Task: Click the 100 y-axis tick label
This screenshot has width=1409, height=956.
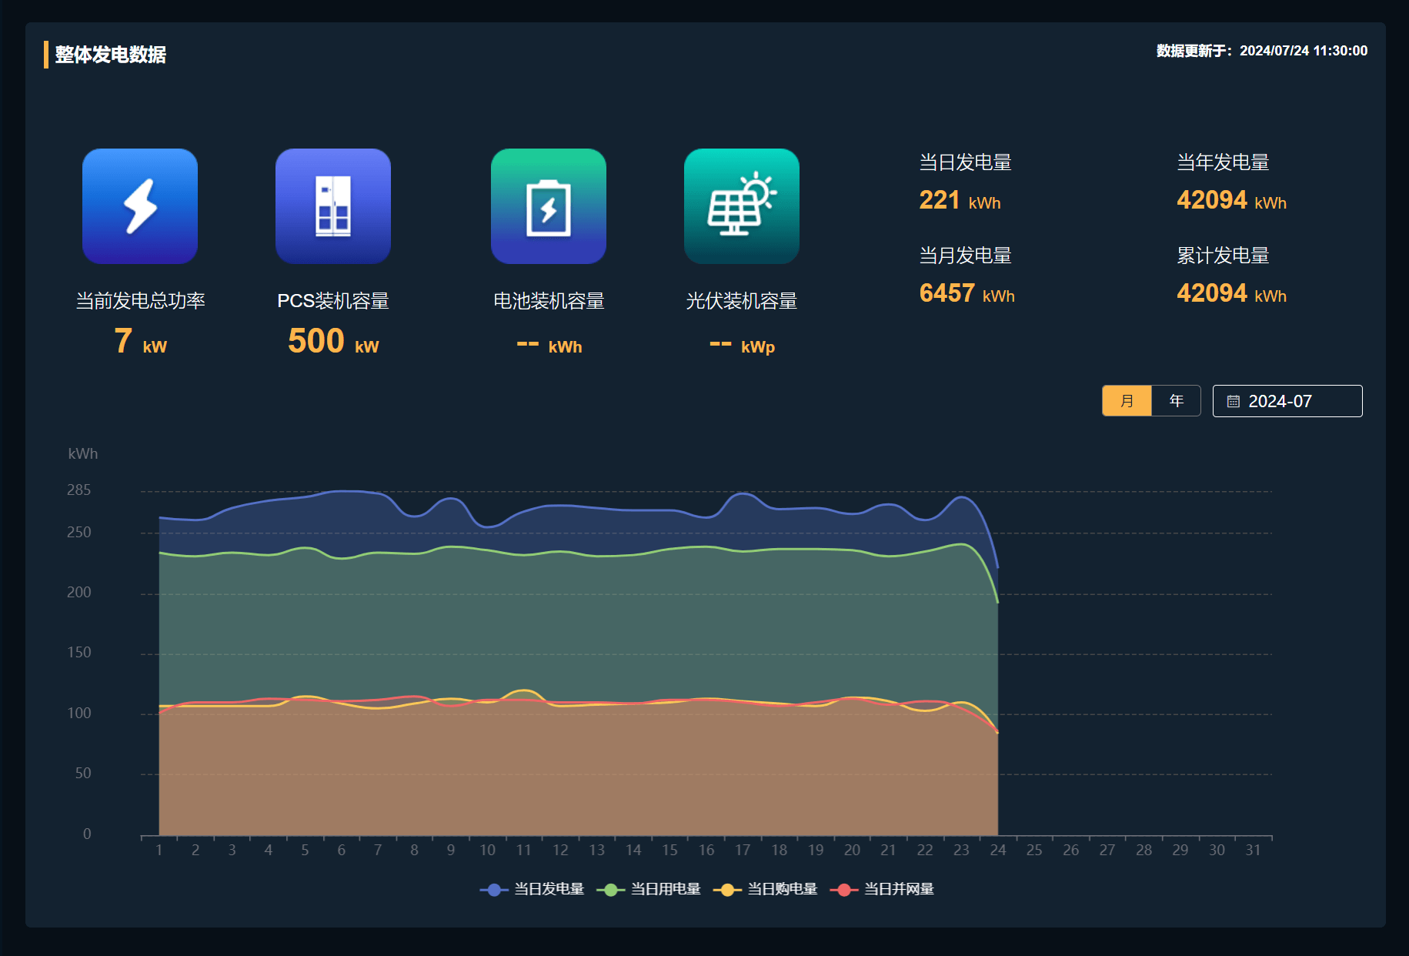Action: click(78, 714)
